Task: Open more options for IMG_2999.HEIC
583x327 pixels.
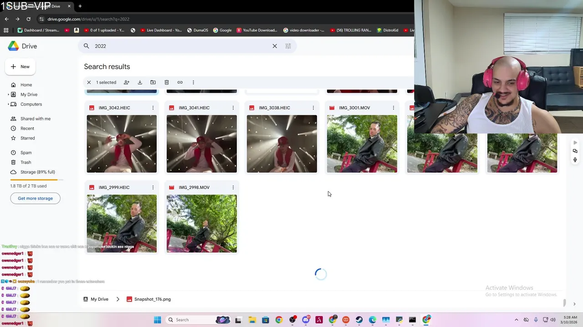Action: click(153, 187)
